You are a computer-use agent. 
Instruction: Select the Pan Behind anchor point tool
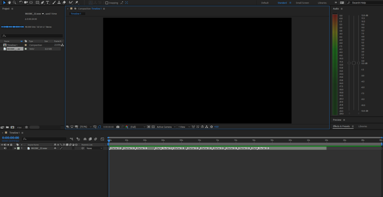tap(31, 2)
